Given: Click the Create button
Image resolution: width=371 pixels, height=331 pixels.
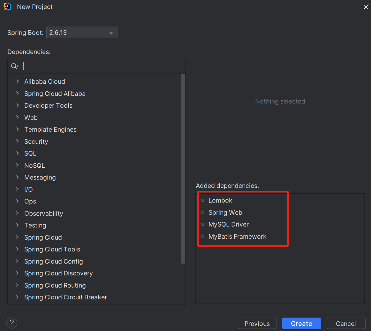Looking at the screenshot, I should pyautogui.click(x=301, y=323).
